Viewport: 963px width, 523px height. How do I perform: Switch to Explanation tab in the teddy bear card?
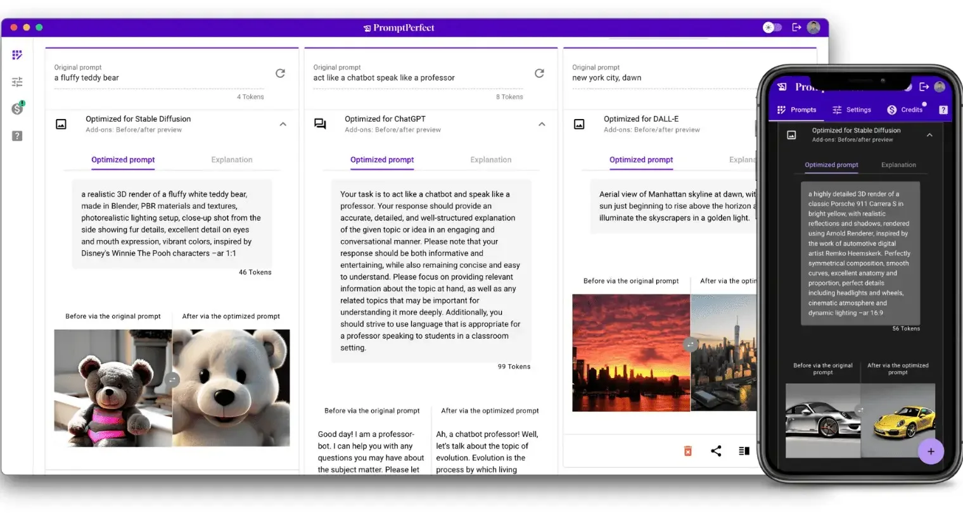[x=231, y=160]
